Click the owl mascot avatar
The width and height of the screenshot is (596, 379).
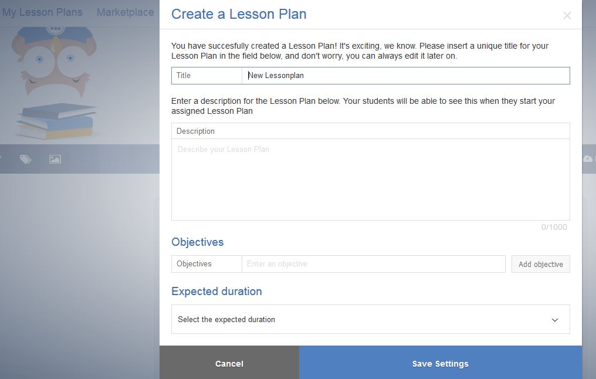(x=55, y=63)
